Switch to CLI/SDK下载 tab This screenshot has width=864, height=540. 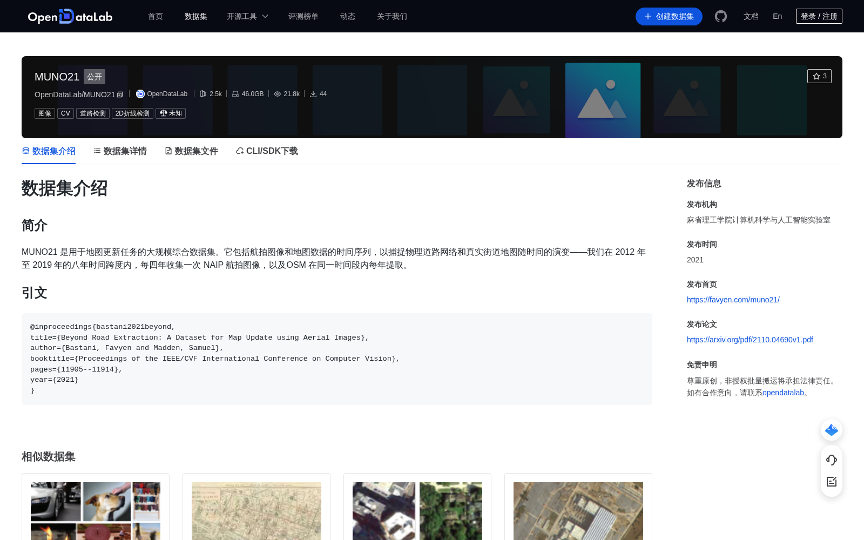pyautogui.click(x=267, y=151)
